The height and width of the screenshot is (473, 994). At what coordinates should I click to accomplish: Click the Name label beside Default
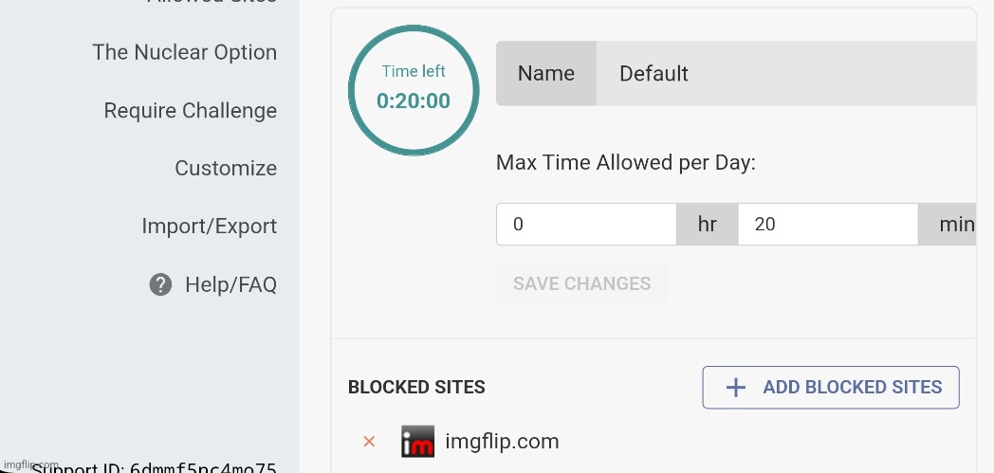[x=546, y=74]
